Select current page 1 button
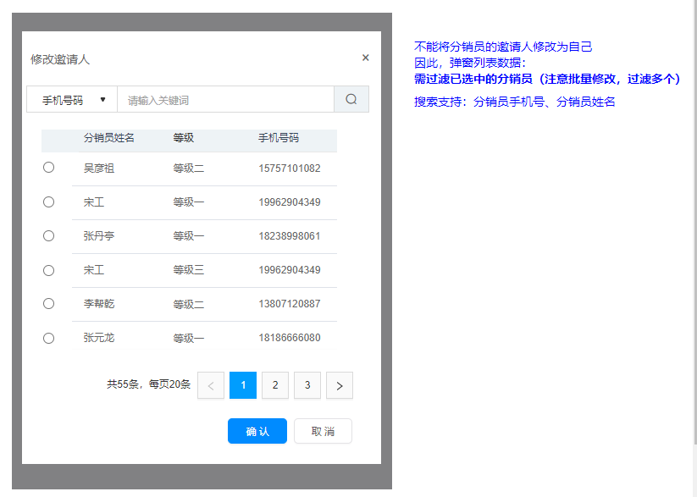The image size is (697, 497). tap(243, 385)
